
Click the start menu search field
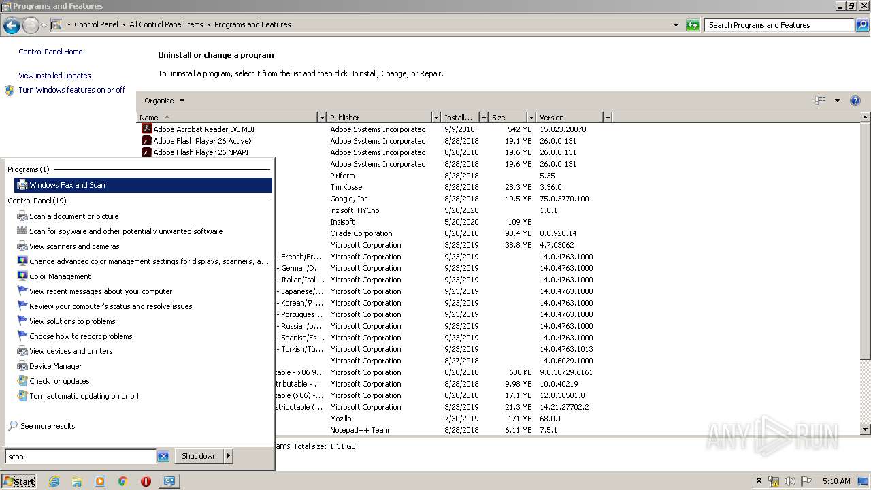coord(80,457)
